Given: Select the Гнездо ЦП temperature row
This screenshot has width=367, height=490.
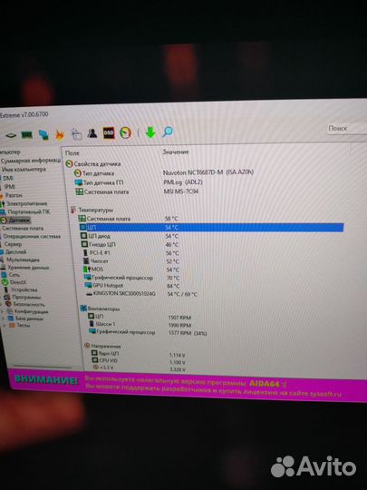Looking at the screenshot, I should point(99,244).
